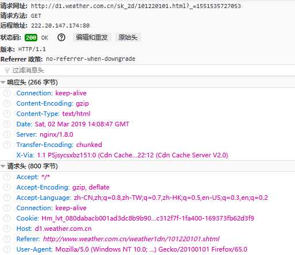Open help icon beside User-Agent header
Image resolution: width=295 pixels, height=255 pixels.
tap(7, 249)
